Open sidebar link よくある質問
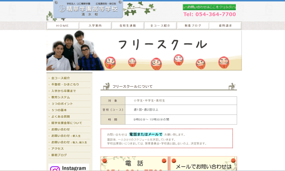This screenshot has height=171, width=285. [x=60, y=116]
